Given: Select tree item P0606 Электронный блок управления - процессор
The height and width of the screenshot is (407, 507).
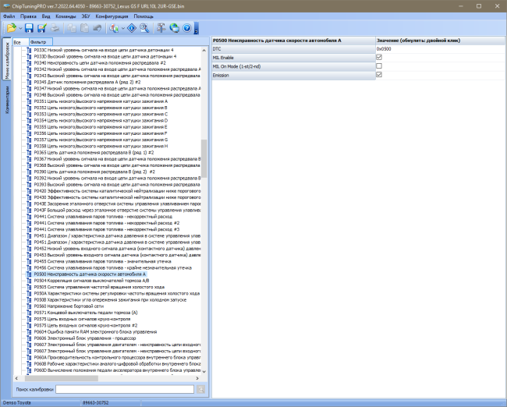Looking at the screenshot, I should click(x=85, y=338).
